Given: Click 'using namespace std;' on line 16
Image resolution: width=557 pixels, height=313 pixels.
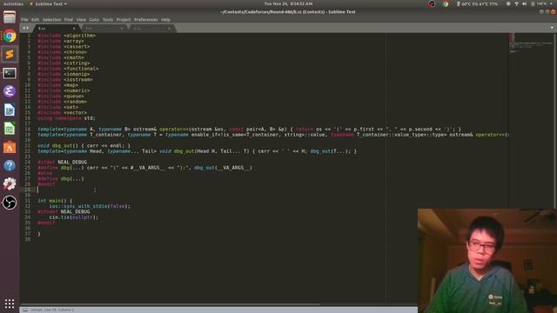Looking at the screenshot, I should point(66,118).
